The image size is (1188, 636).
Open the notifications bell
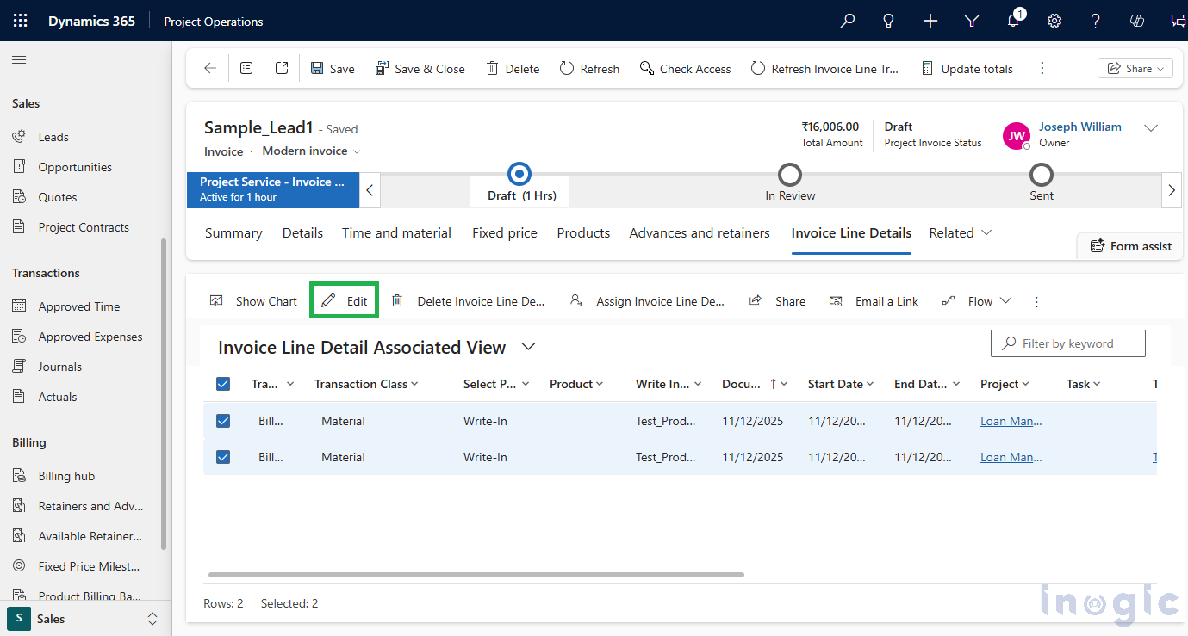click(x=1012, y=21)
